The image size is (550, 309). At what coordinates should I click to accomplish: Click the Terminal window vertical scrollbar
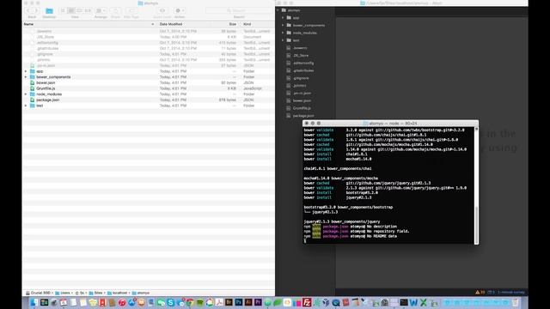tap(476, 225)
